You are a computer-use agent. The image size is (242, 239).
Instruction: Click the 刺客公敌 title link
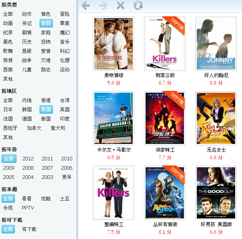(165, 75)
